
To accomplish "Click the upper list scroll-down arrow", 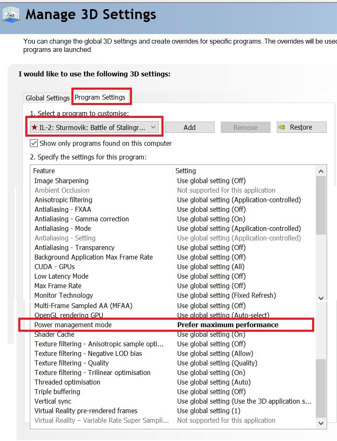I will [x=321, y=298].
